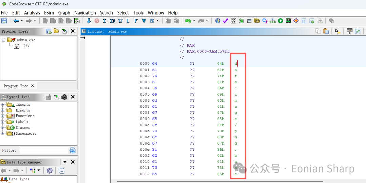Click the green Undo arrow

188,21
